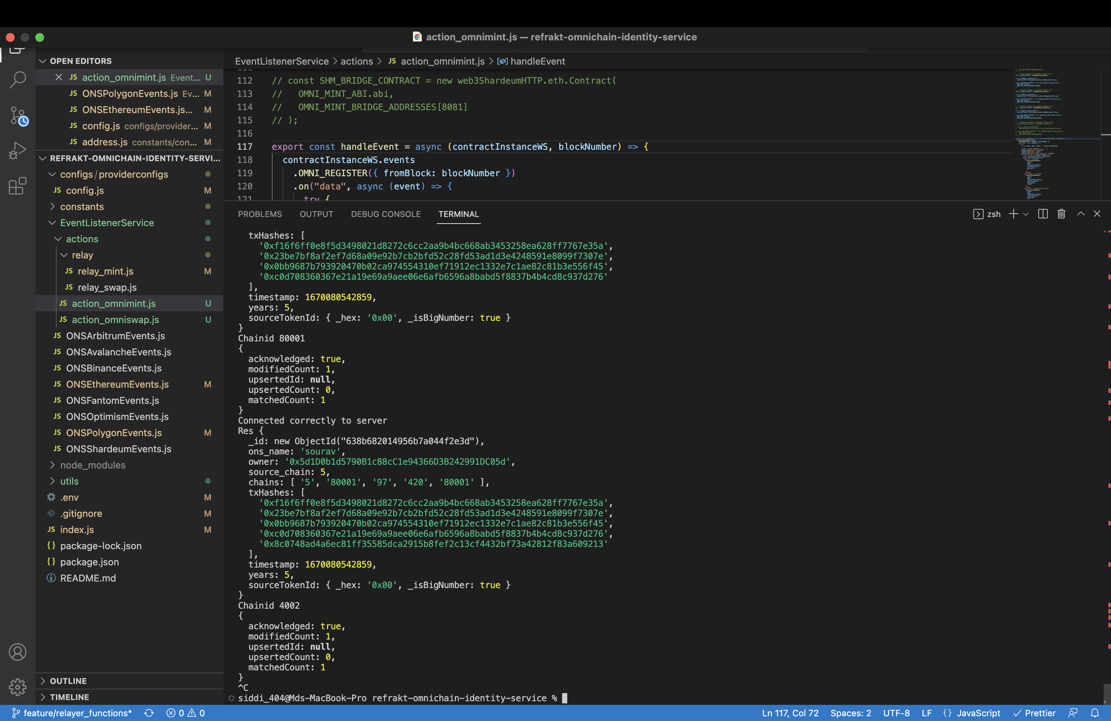Change the UTF-8 encoding
Viewport: 1111px width, 721px height.
[896, 713]
